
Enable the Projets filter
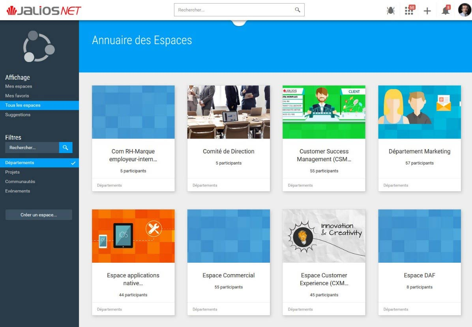tap(13, 172)
